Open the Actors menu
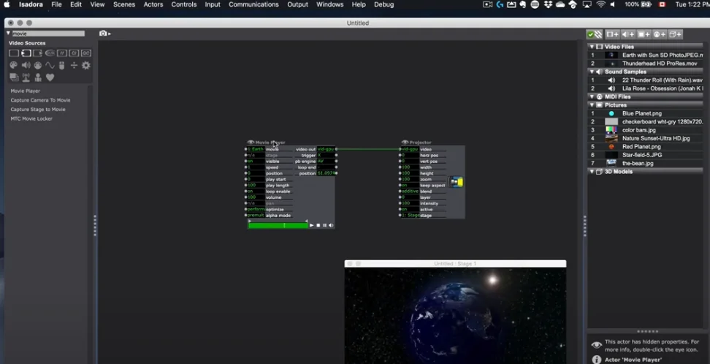Image resolution: width=710 pixels, height=364 pixels. click(153, 4)
